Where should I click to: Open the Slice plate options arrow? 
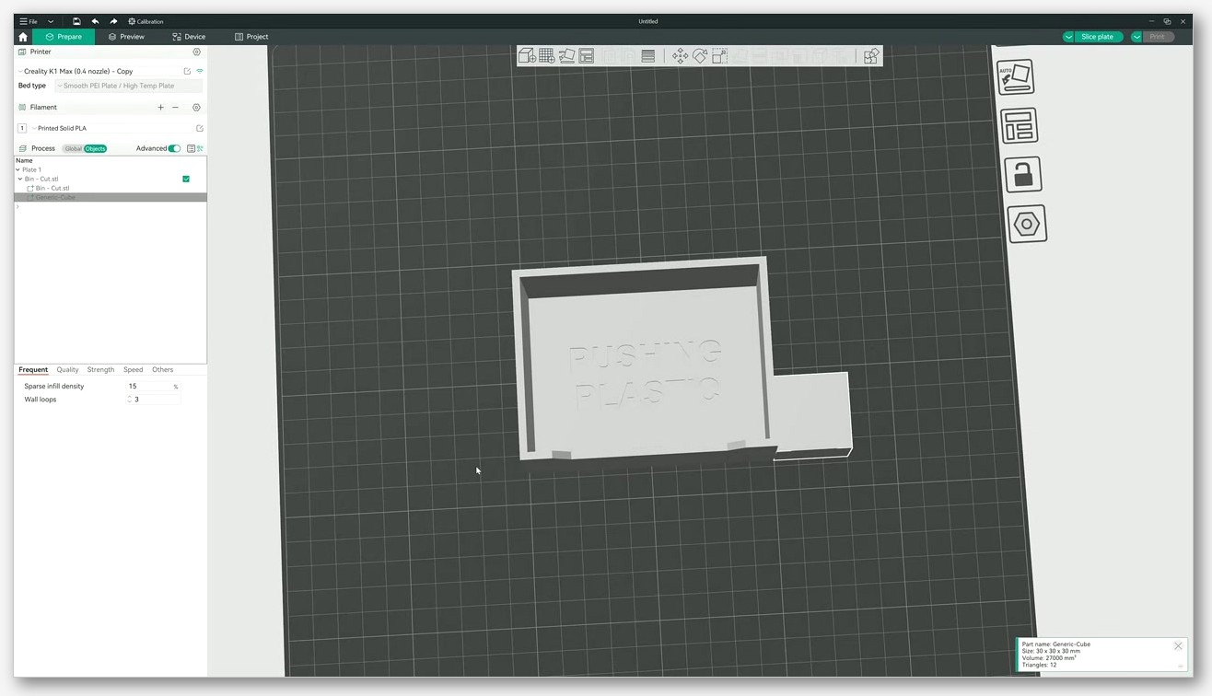(1068, 37)
